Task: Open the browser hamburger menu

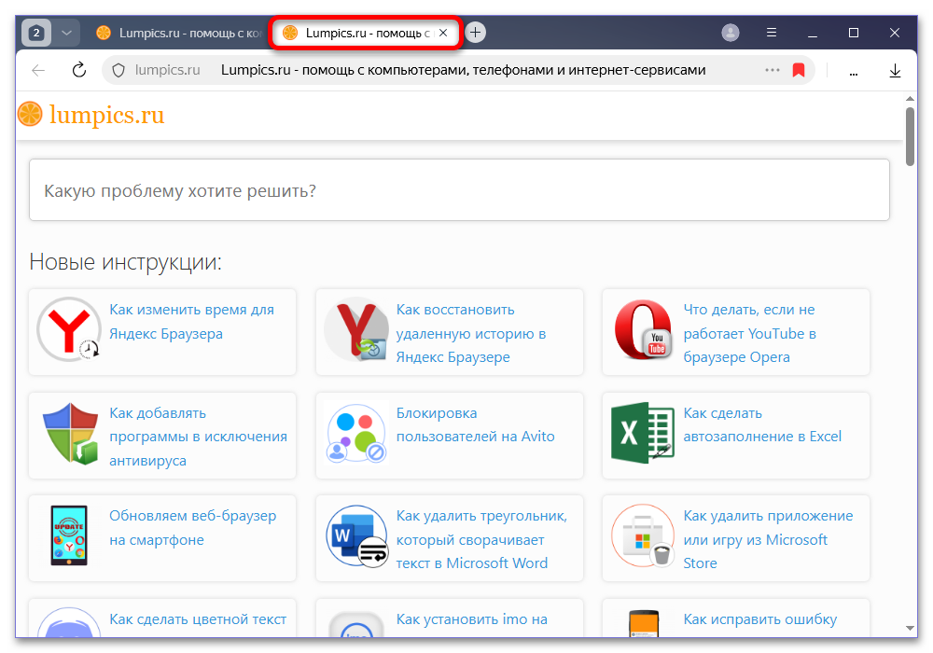Action: (x=772, y=33)
